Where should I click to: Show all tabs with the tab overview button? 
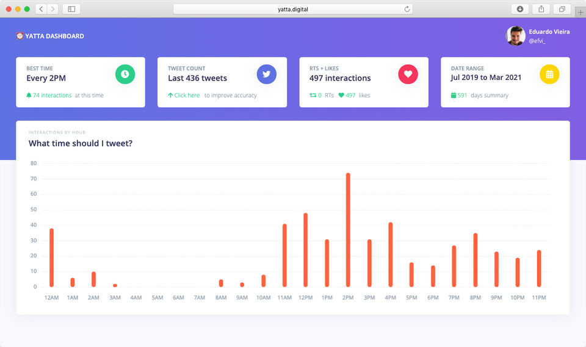[x=562, y=9]
